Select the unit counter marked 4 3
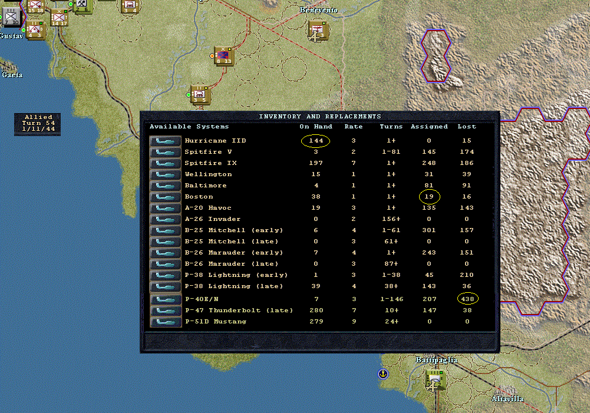Screen dimensions: 590x413 pos(35,29)
